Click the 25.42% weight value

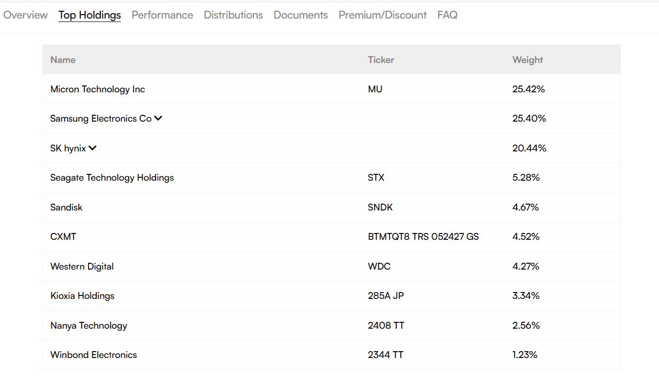(x=529, y=89)
